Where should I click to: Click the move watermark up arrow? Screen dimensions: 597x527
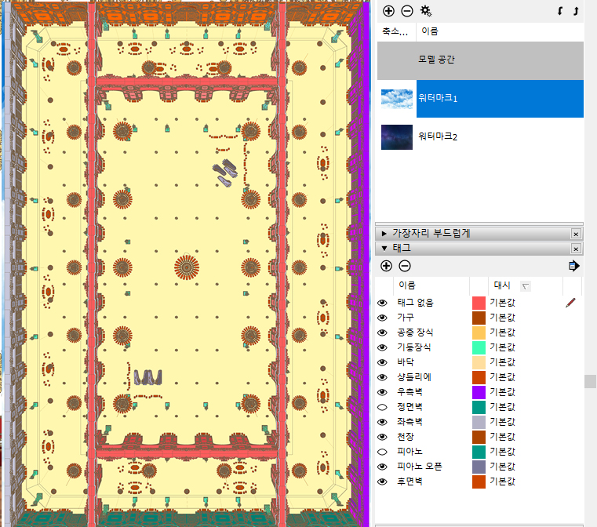pos(577,11)
